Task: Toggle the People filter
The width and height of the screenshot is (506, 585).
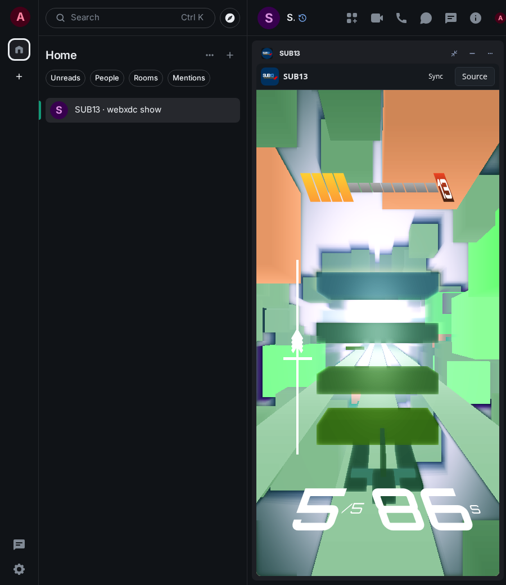Action: pos(107,78)
